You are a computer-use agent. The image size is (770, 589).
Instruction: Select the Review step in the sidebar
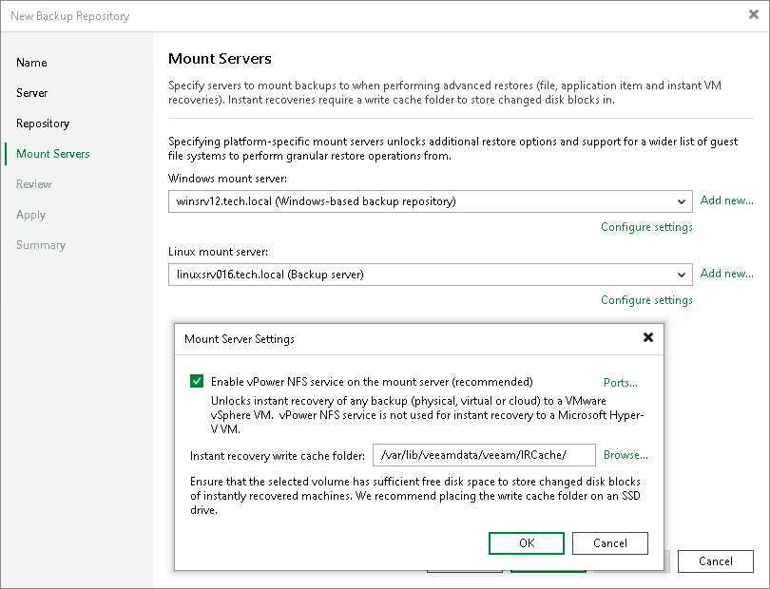[x=34, y=184]
